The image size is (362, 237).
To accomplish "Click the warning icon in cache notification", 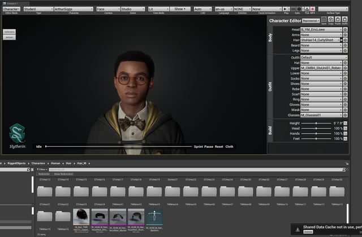I will coord(298,230).
